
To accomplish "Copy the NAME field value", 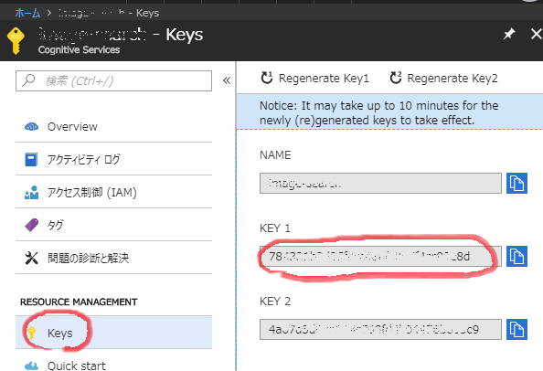I will tap(516, 183).
